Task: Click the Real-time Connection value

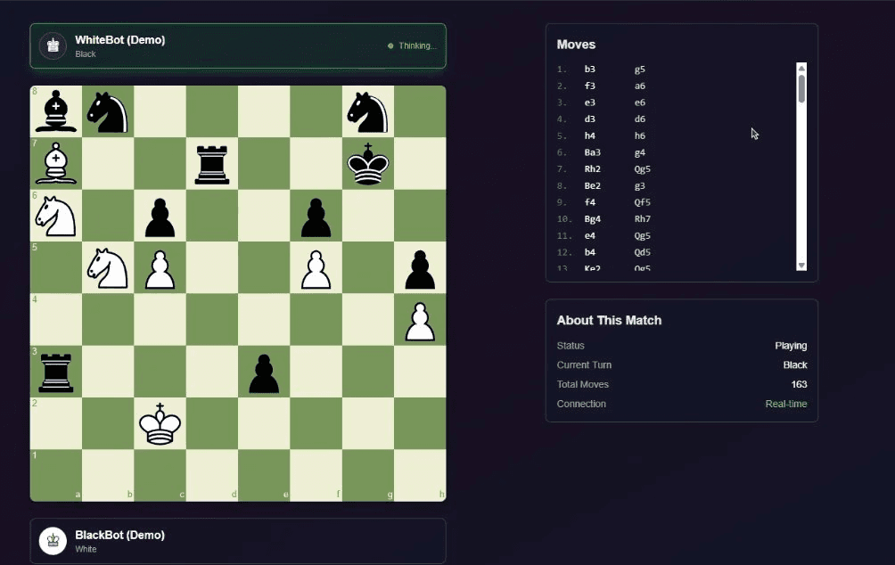Action: click(785, 403)
